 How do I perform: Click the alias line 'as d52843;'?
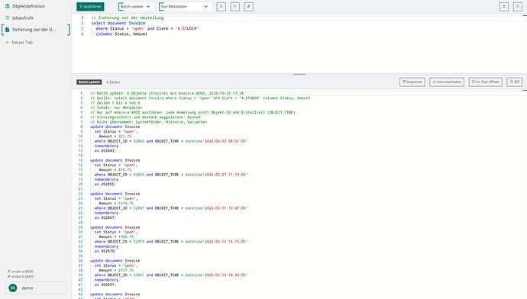click(x=105, y=151)
